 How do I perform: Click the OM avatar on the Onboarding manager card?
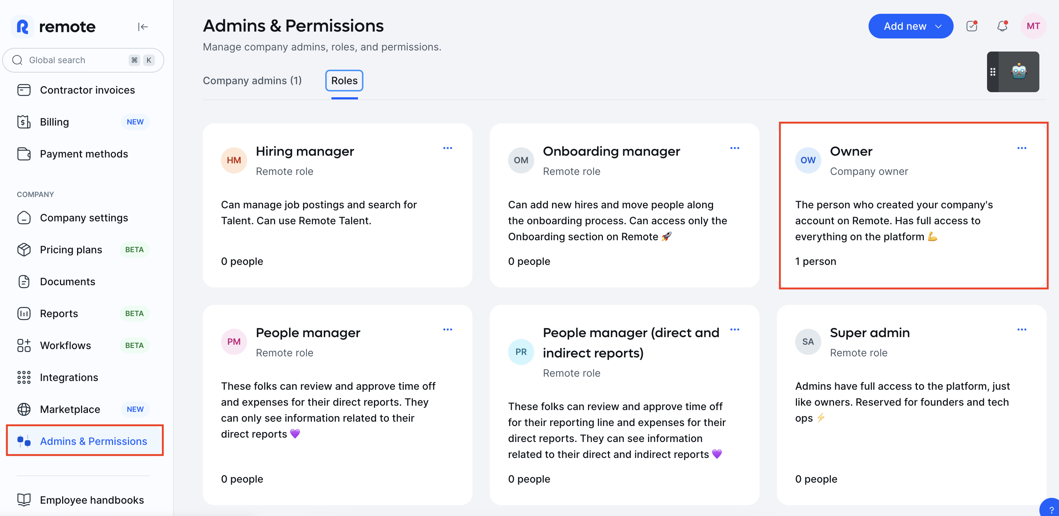[521, 160]
